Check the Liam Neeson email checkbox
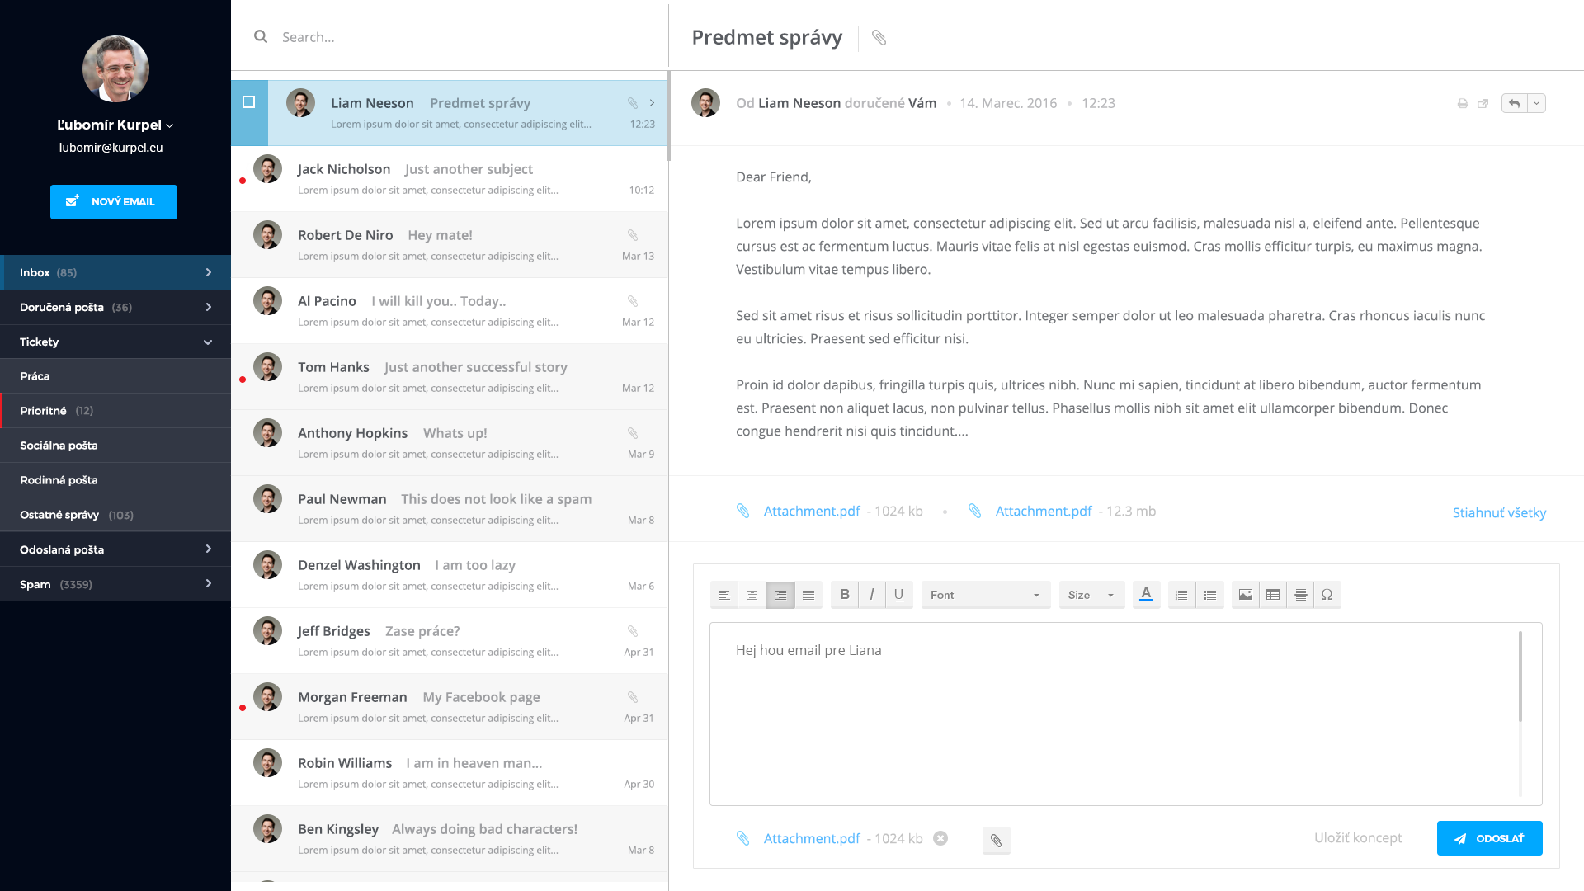Screen dimensions: 1584x891 pyautogui.click(x=248, y=102)
